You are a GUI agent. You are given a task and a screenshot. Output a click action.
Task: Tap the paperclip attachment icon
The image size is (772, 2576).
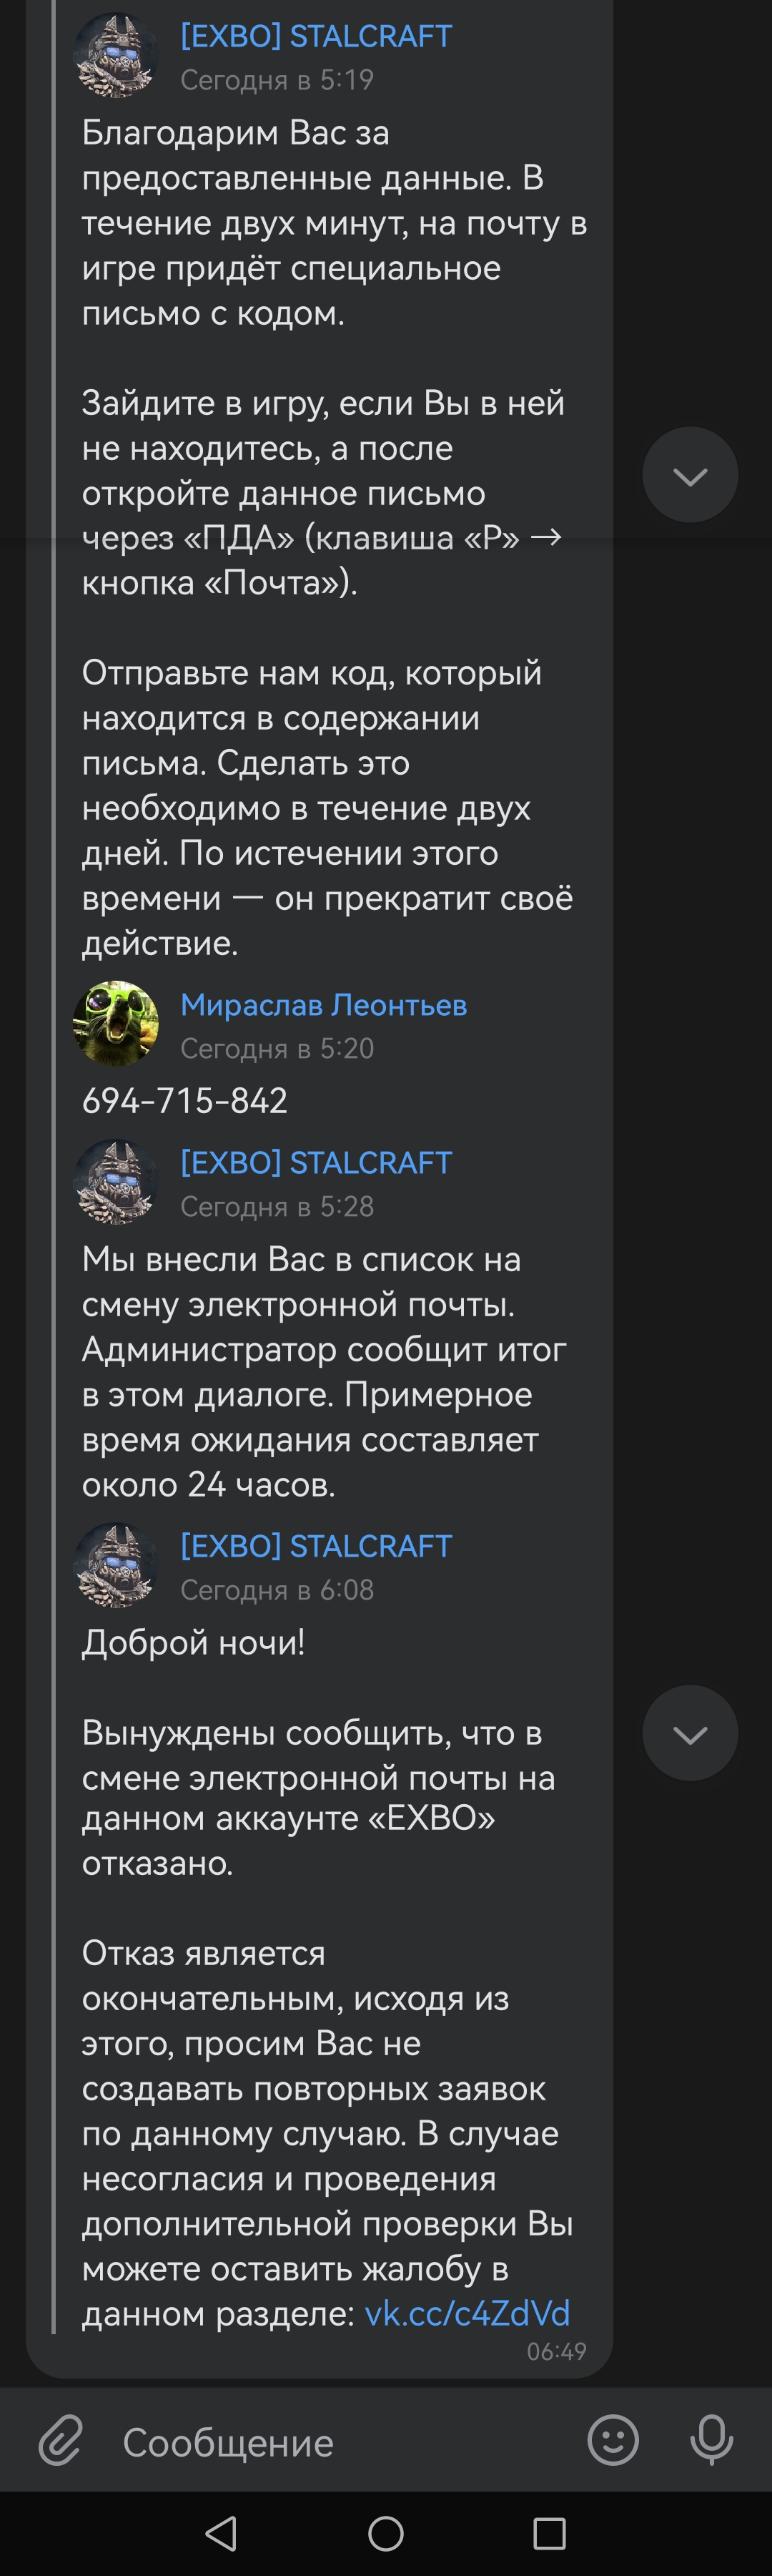61,2441
